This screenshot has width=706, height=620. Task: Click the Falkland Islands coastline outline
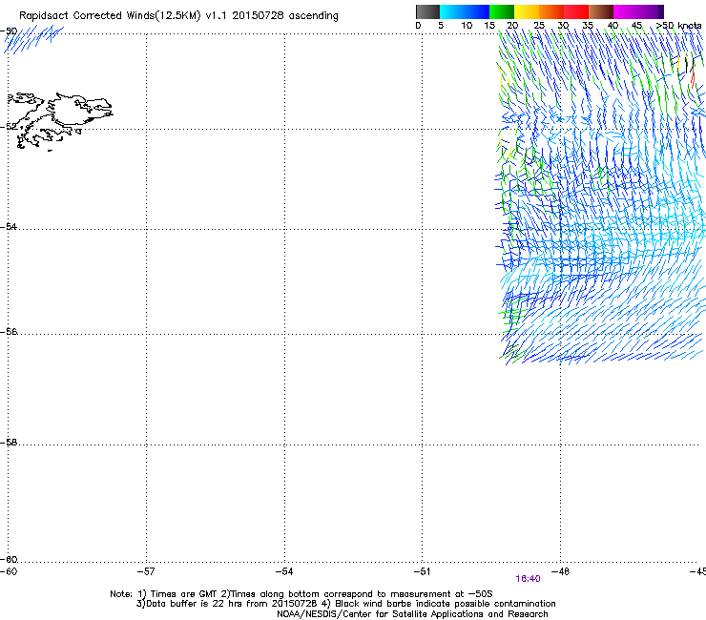(x=60, y=121)
